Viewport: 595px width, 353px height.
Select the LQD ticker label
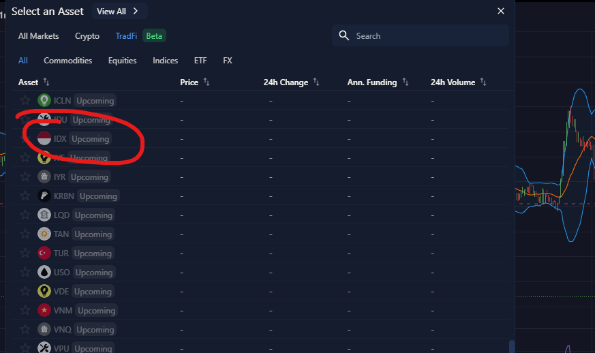(61, 215)
